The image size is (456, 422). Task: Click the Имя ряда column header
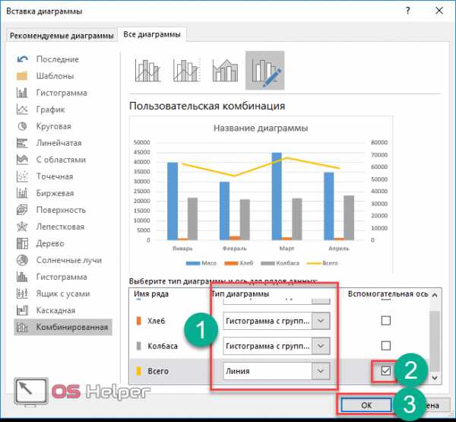tap(151, 294)
